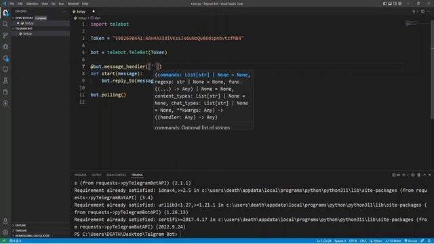The height and width of the screenshot is (244, 434).
Task: Split the editor to the right
Action: coord(422,12)
